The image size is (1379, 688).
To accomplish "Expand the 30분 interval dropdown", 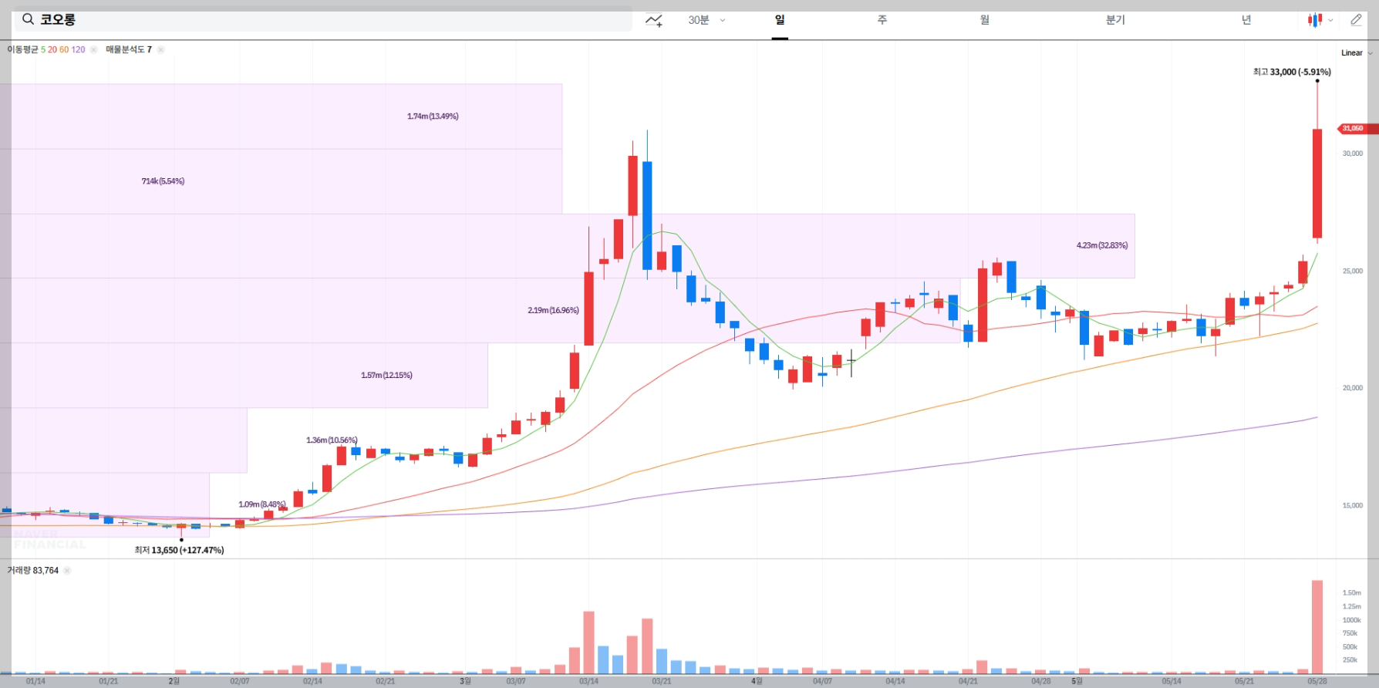I will (706, 20).
